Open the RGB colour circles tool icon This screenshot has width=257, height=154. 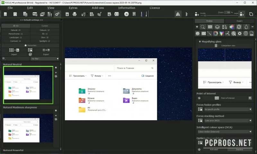pyautogui.click(x=232, y=27)
